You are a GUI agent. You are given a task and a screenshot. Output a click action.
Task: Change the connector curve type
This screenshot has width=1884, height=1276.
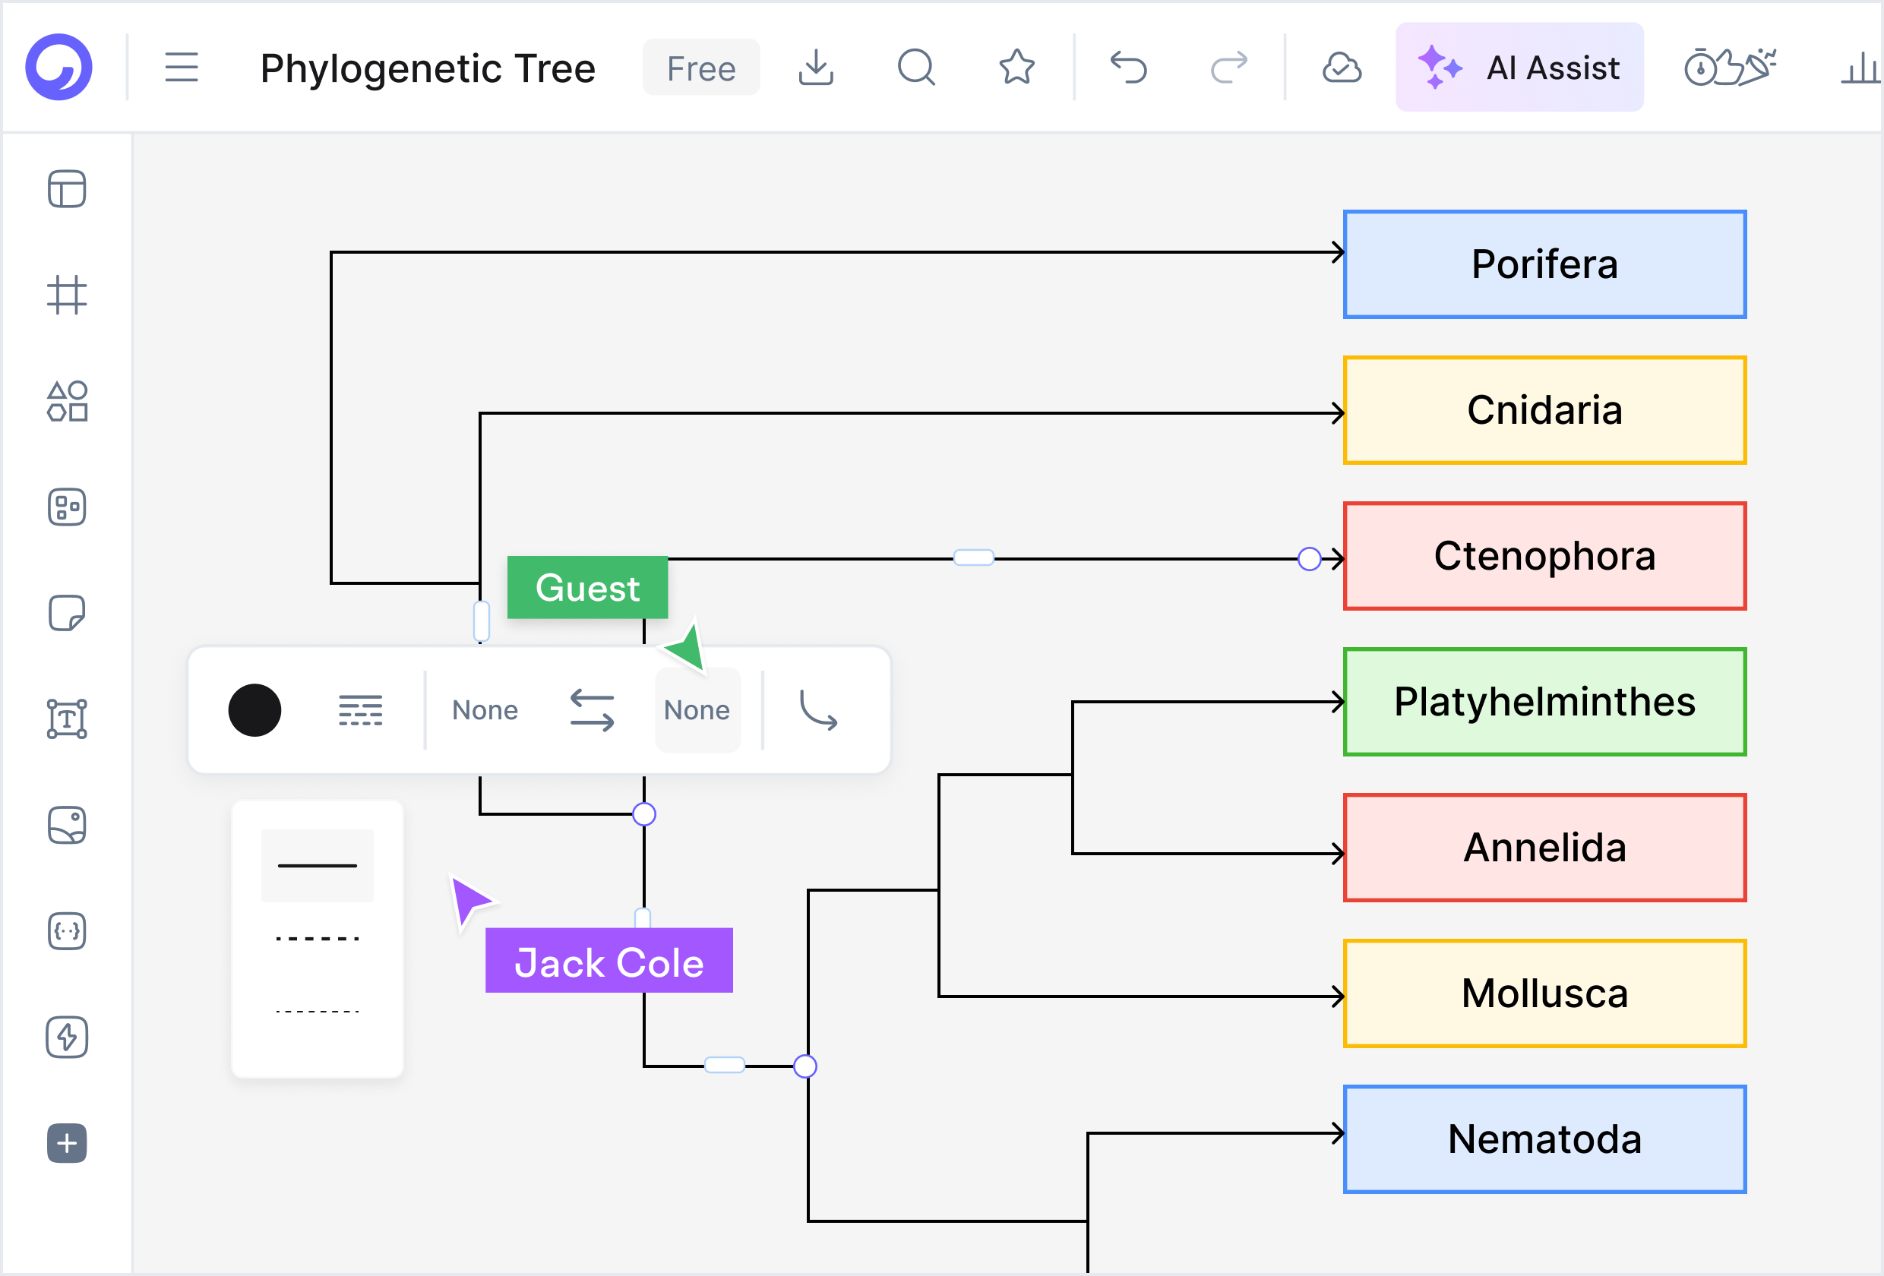[x=819, y=710]
